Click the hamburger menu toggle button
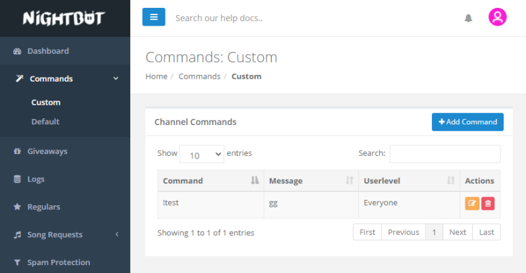 click(153, 17)
